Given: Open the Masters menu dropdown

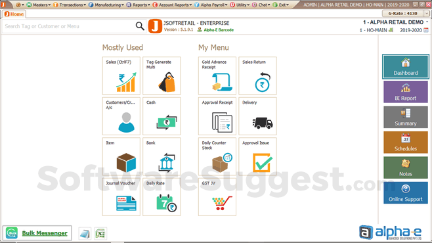Looking at the screenshot, I should pyautogui.click(x=39, y=5).
